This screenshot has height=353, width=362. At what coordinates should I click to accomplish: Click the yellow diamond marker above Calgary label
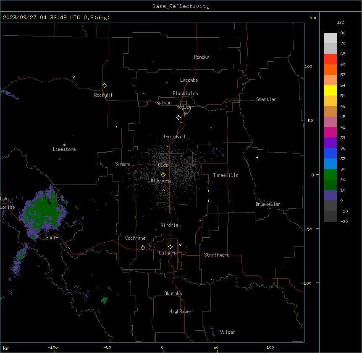coord(170,247)
